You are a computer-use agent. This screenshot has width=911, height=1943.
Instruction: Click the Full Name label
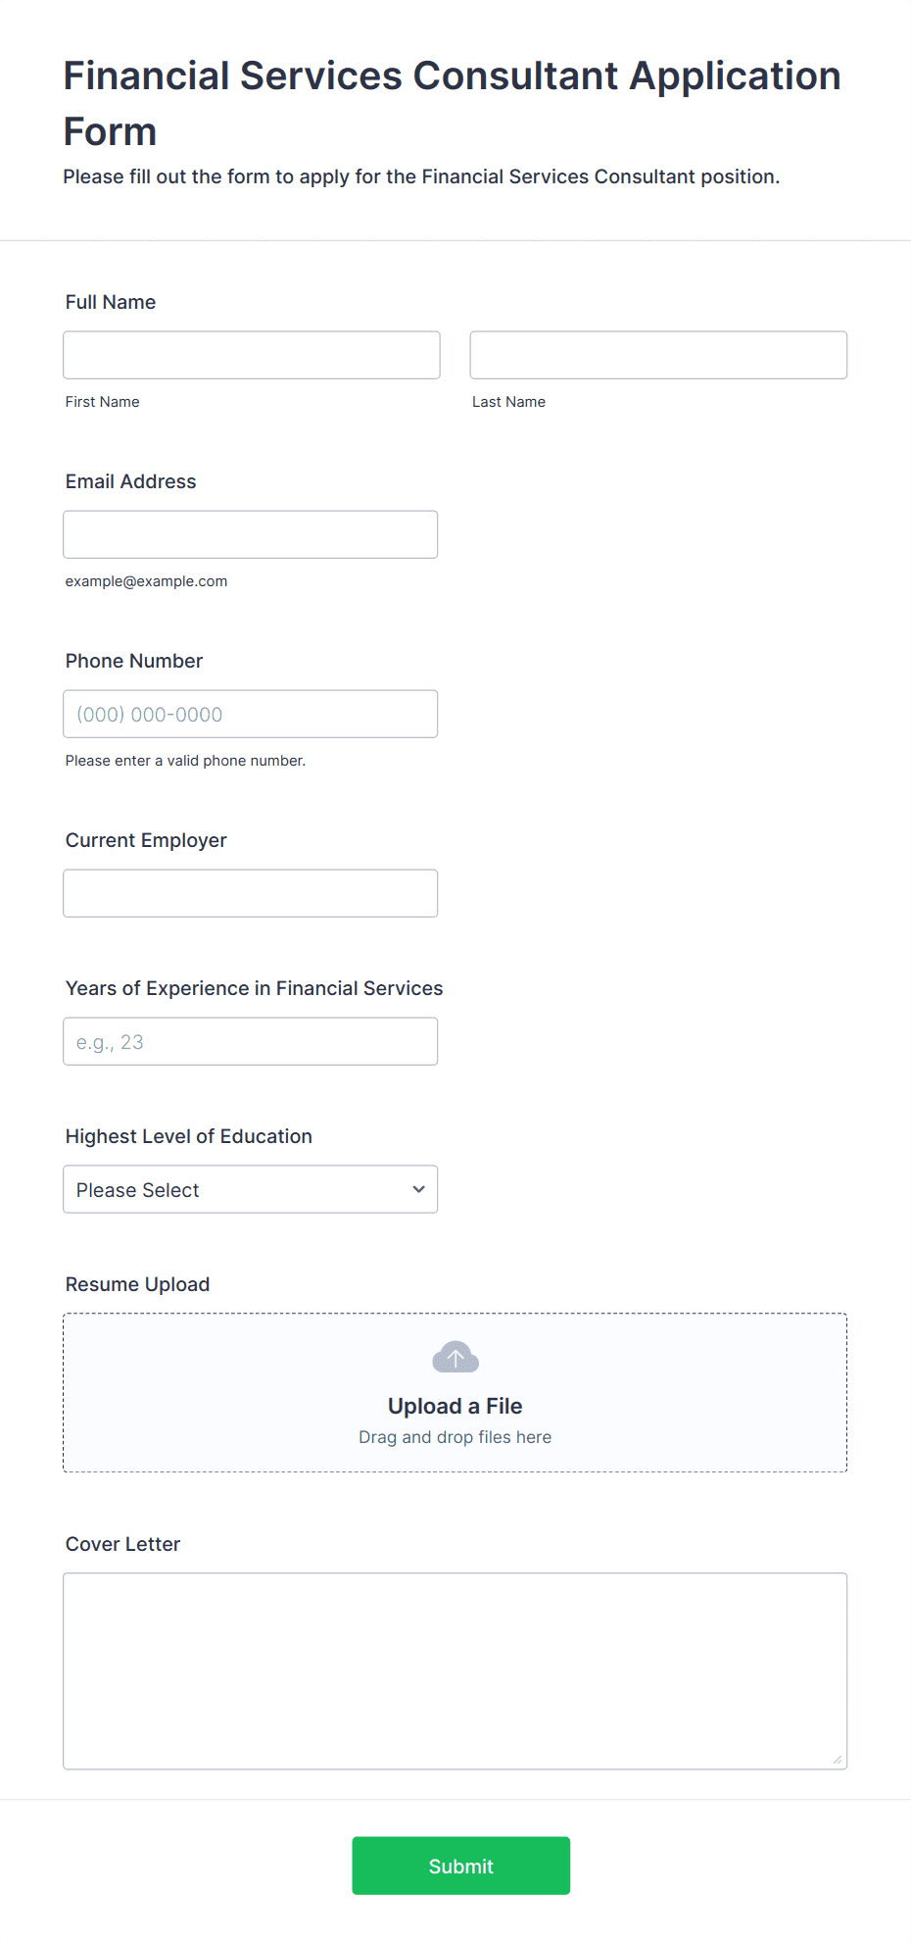[111, 302]
